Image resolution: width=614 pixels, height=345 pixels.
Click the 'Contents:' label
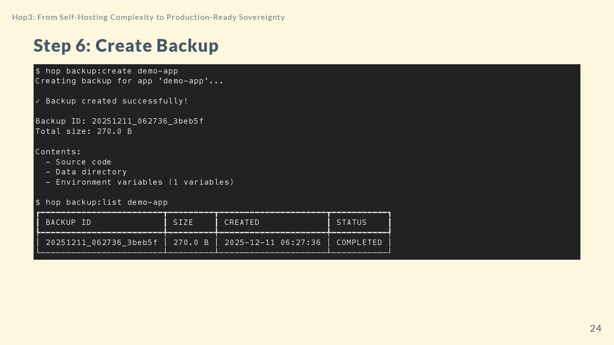(x=58, y=152)
